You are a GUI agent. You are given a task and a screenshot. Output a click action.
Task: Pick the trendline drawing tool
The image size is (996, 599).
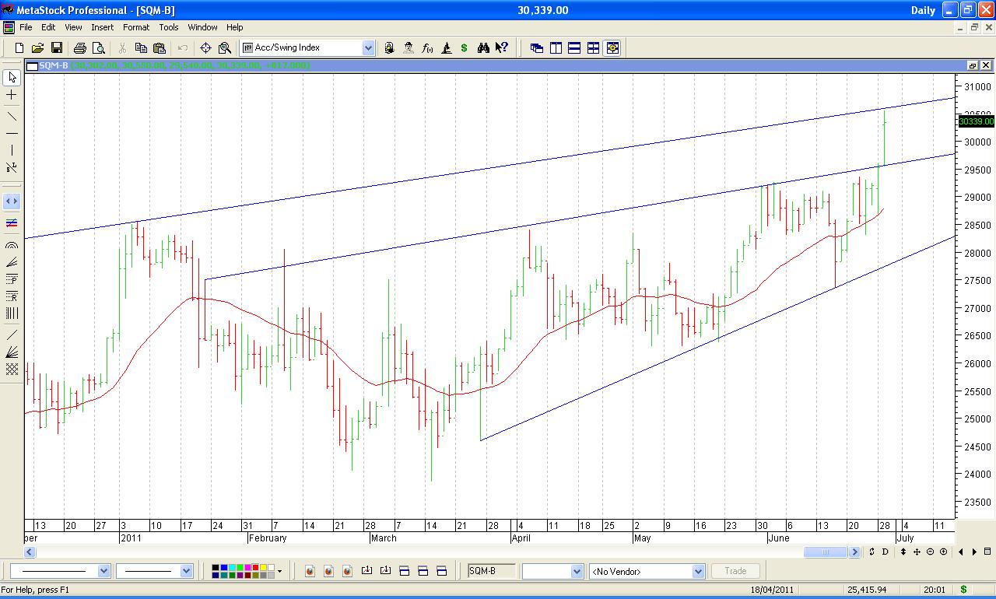tap(12, 117)
